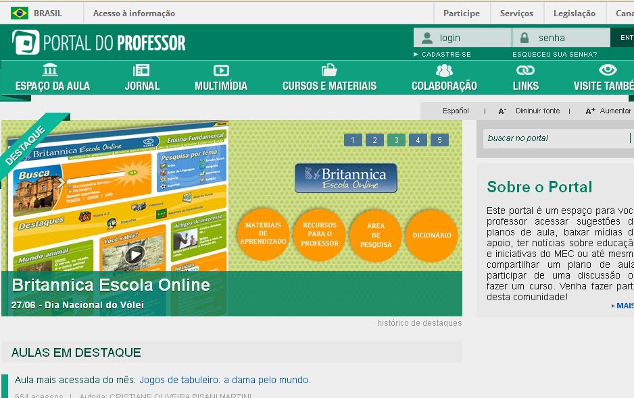Click the DESTAQUE corner ribbon
Viewport: 634px width, 398px height.
click(x=25, y=145)
